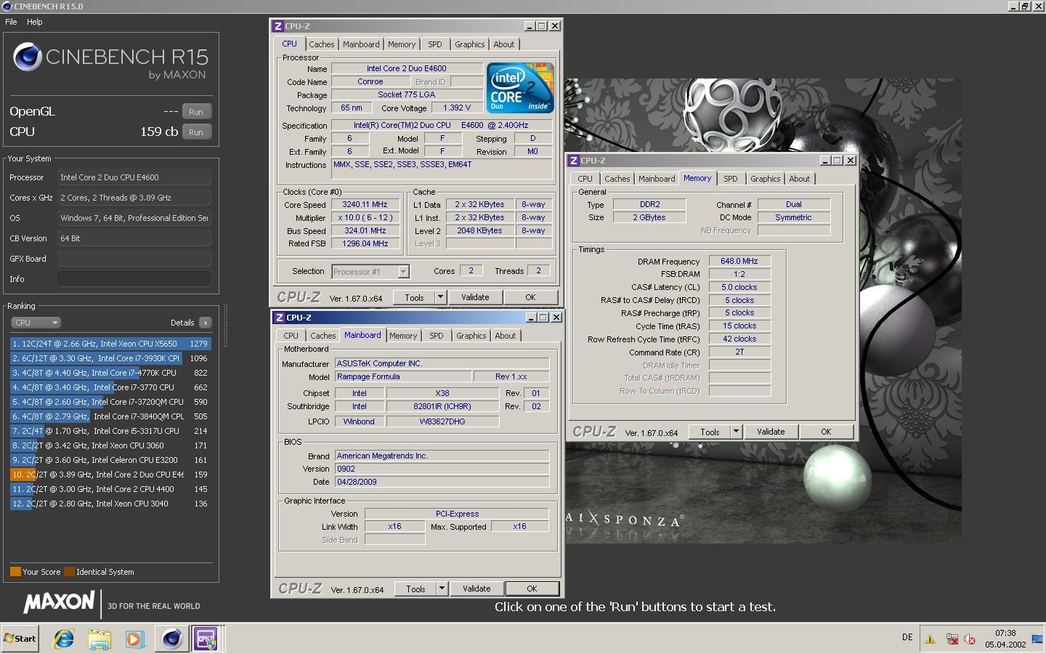This screenshot has width=1046, height=654.
Task: Open Mainboard tab in Memory CPU-Z window
Action: (x=657, y=179)
